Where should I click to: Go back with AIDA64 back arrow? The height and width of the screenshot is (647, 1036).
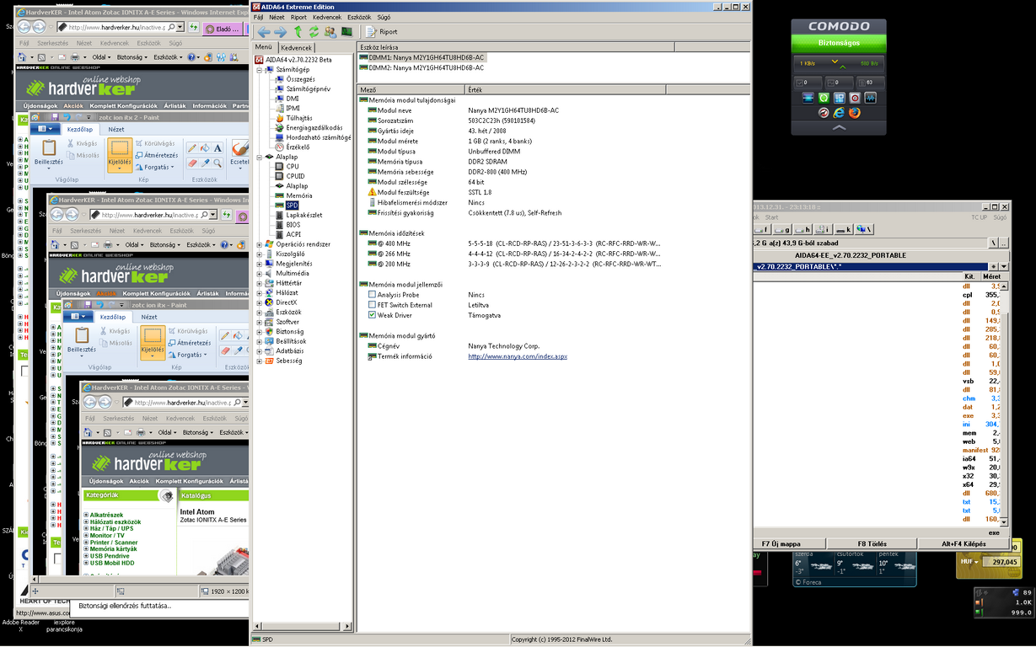264,32
